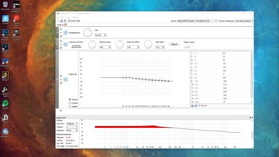Edit Loudness correction filter as text icon
This screenshot has width=279, height=157.
point(61,48)
